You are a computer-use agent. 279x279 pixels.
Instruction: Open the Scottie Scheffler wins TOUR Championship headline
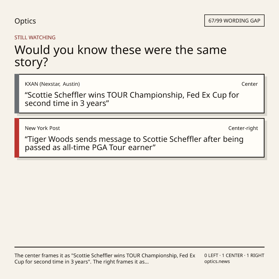pos(132,99)
